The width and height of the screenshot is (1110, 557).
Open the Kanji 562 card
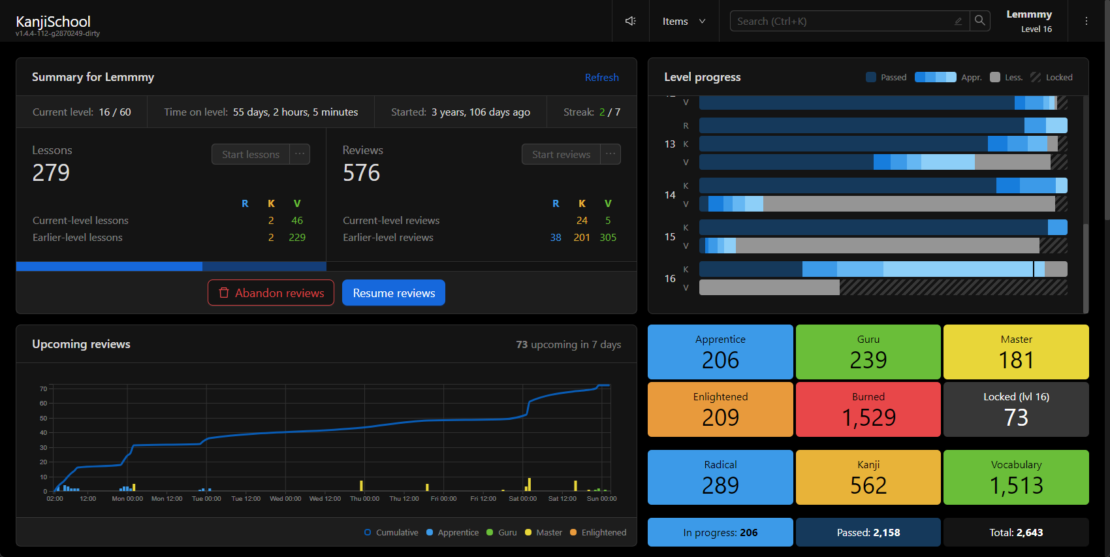point(868,477)
